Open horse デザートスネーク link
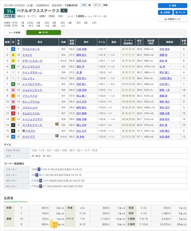This screenshot has width=191, height=231. [32, 61]
